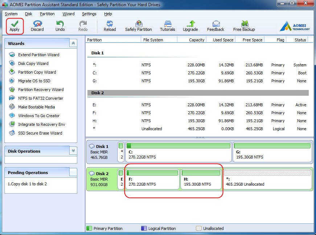Select the F: partition block on Disk 2

pyautogui.click(x=152, y=179)
